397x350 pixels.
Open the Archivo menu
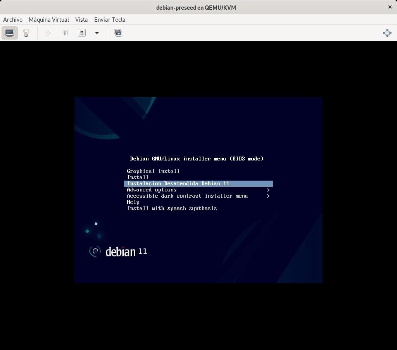13,19
